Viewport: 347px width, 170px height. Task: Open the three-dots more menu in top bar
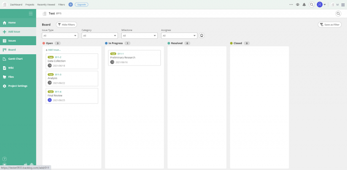[291, 4]
